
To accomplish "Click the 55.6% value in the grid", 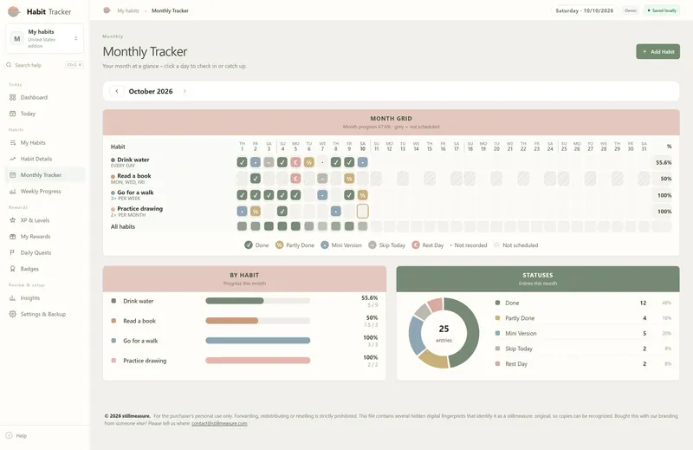I will 664,162.
